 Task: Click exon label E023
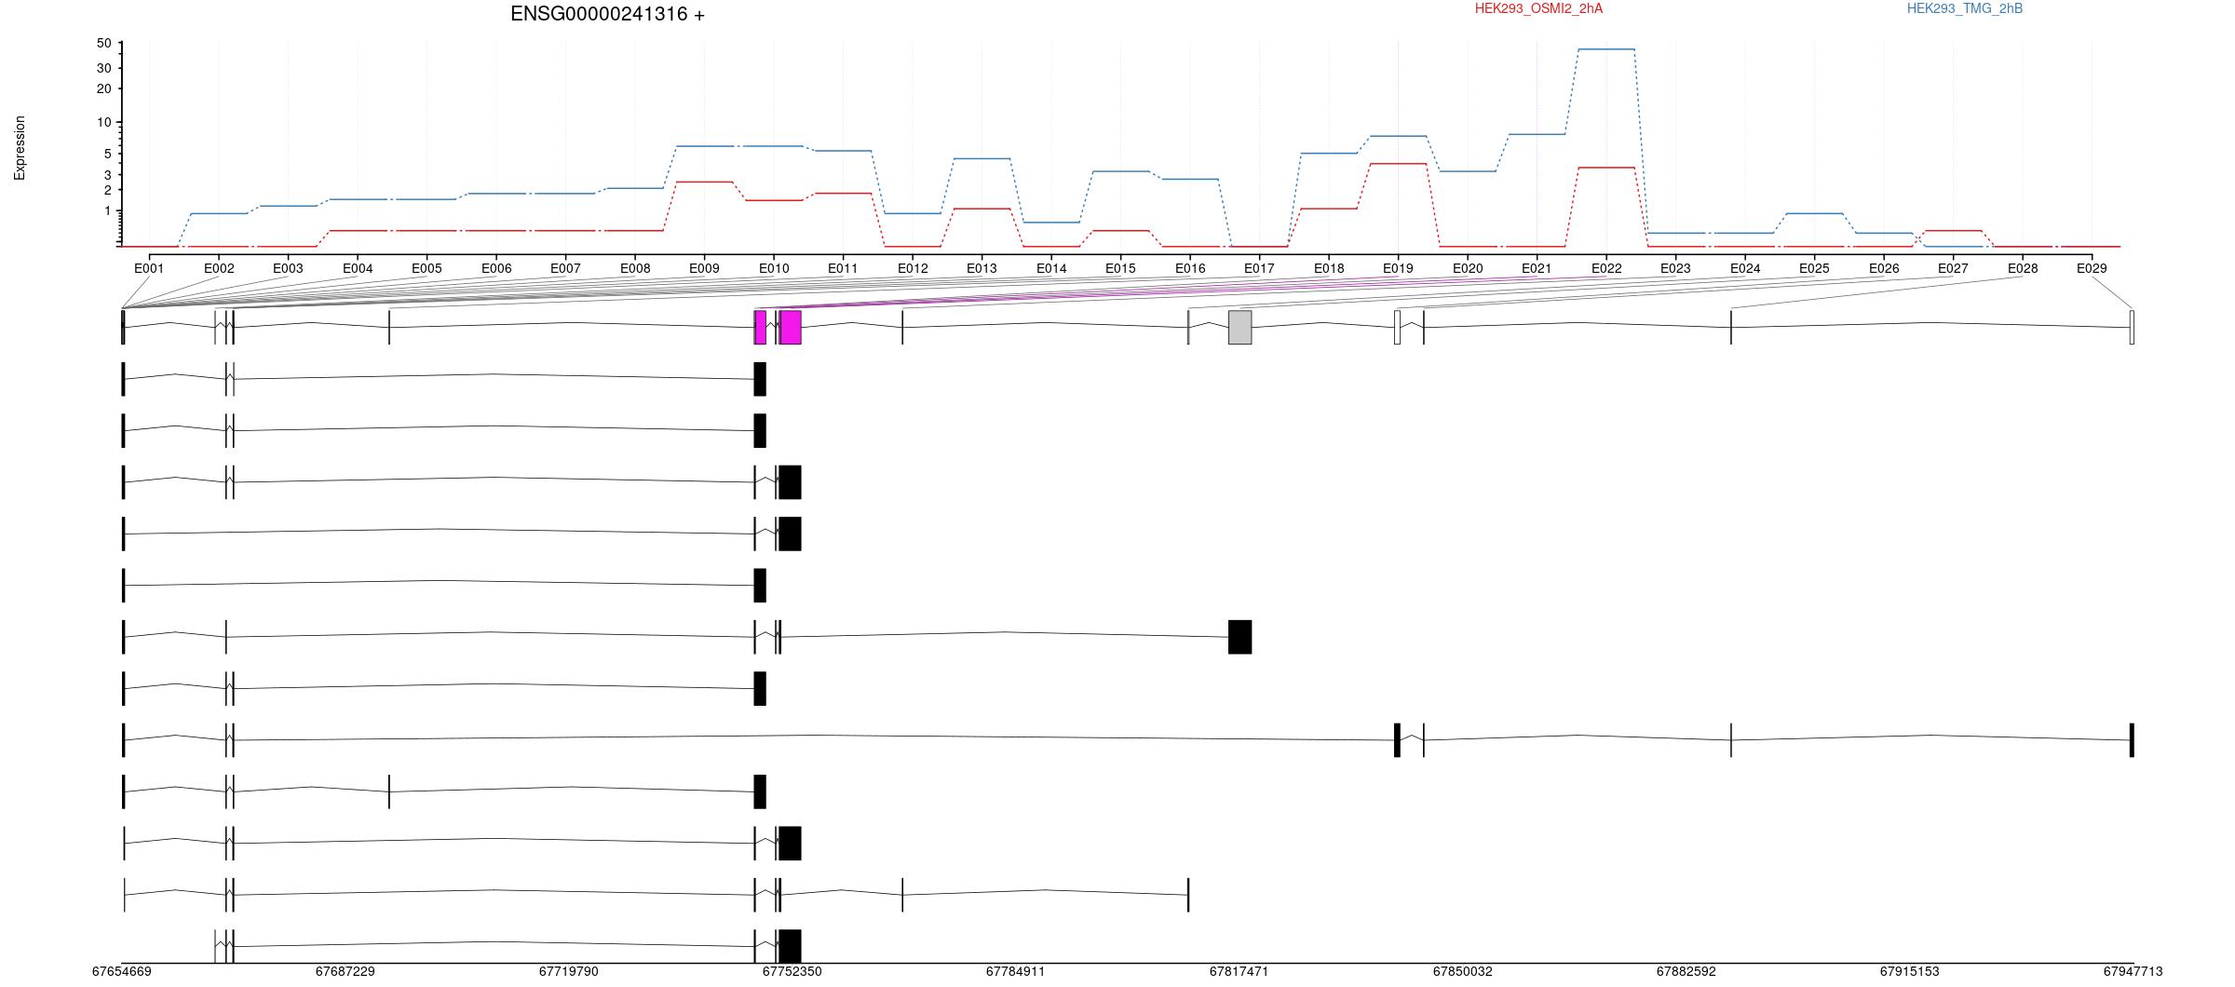[1675, 268]
